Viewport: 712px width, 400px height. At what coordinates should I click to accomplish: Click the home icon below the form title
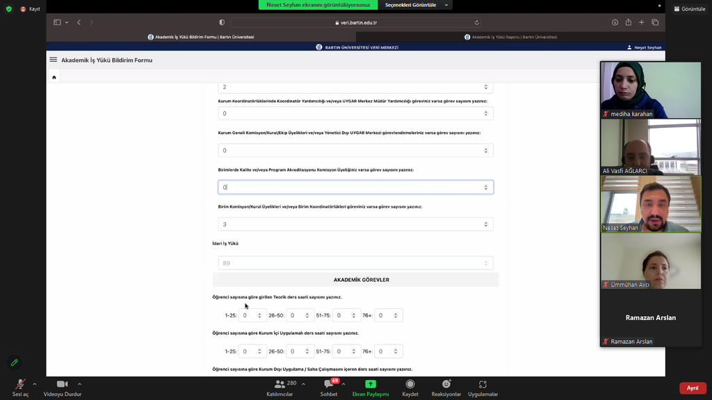point(54,78)
